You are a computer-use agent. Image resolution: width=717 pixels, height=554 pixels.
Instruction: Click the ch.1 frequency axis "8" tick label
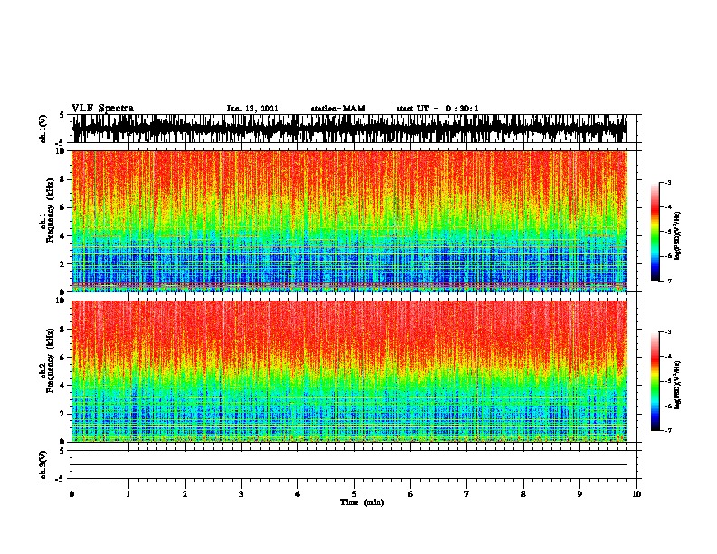click(x=62, y=179)
